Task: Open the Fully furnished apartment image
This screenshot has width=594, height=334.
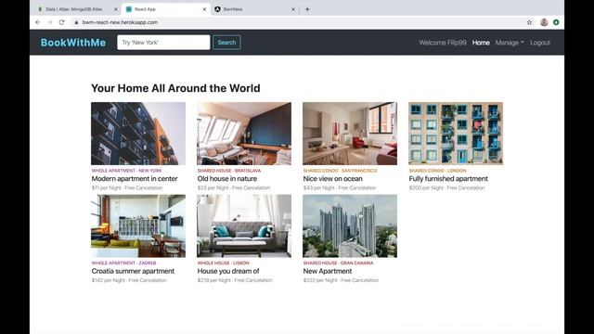Action: coord(456,134)
